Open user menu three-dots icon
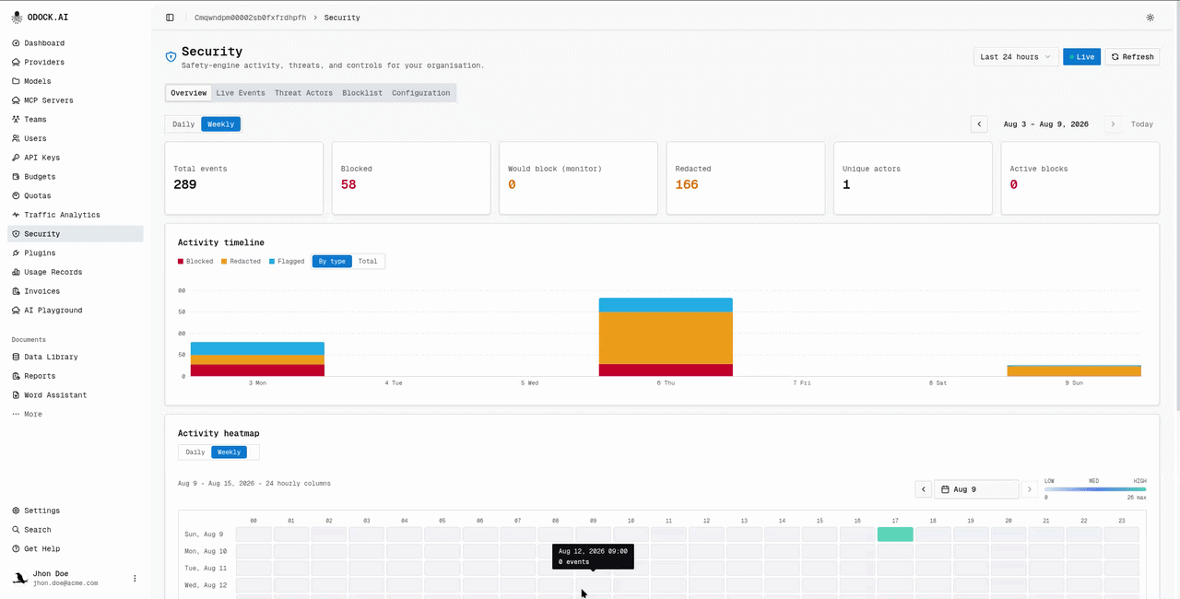 (x=135, y=579)
